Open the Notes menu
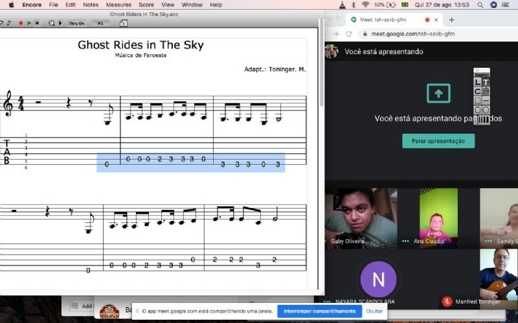The height and width of the screenshot is (323, 518). [91, 5]
